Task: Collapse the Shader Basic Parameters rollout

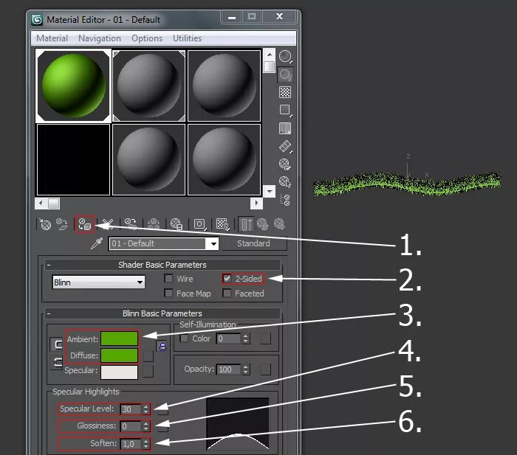Action: coord(49,265)
